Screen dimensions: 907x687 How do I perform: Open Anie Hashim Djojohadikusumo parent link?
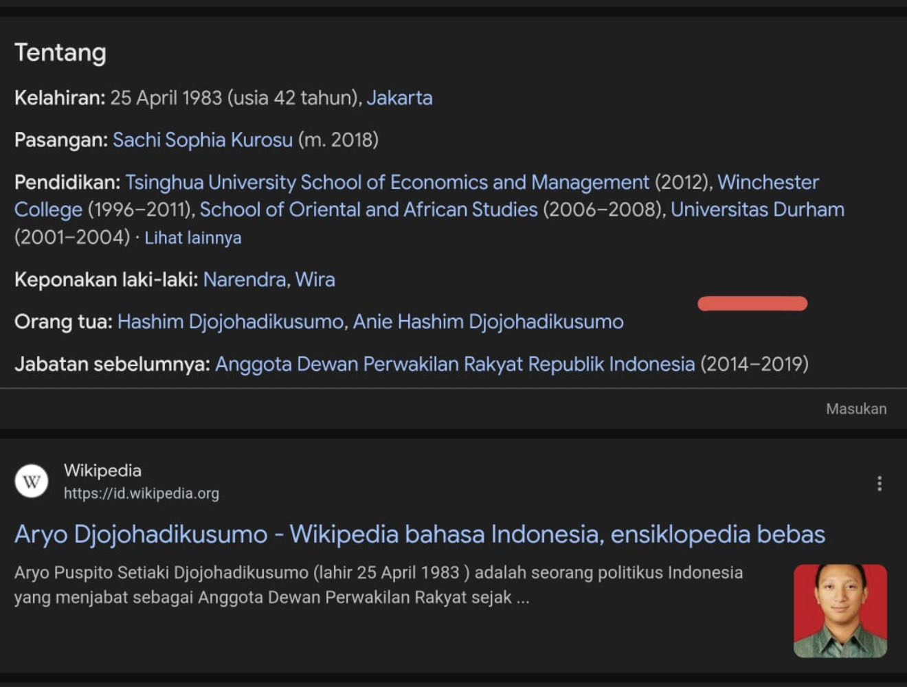tap(489, 322)
